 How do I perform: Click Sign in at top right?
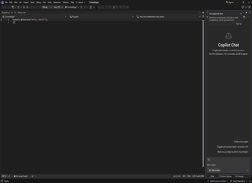[230, 2]
